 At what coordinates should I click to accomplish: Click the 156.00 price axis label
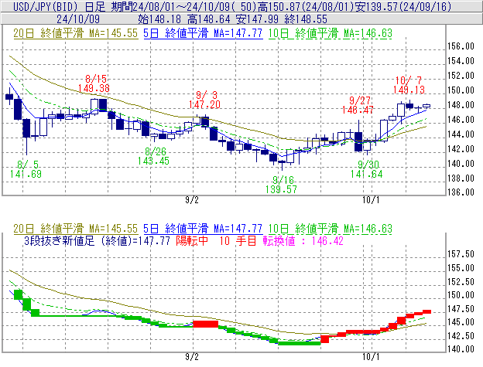coord(461,46)
